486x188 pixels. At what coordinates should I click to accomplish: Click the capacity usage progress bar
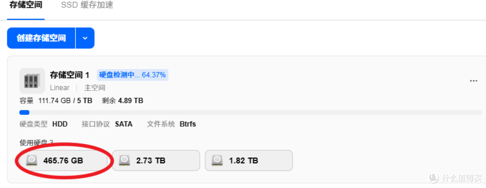(x=251, y=113)
